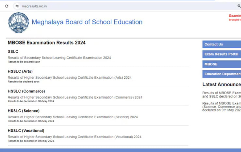Click the Meghalaya Board of School Education title

(x=87, y=22)
